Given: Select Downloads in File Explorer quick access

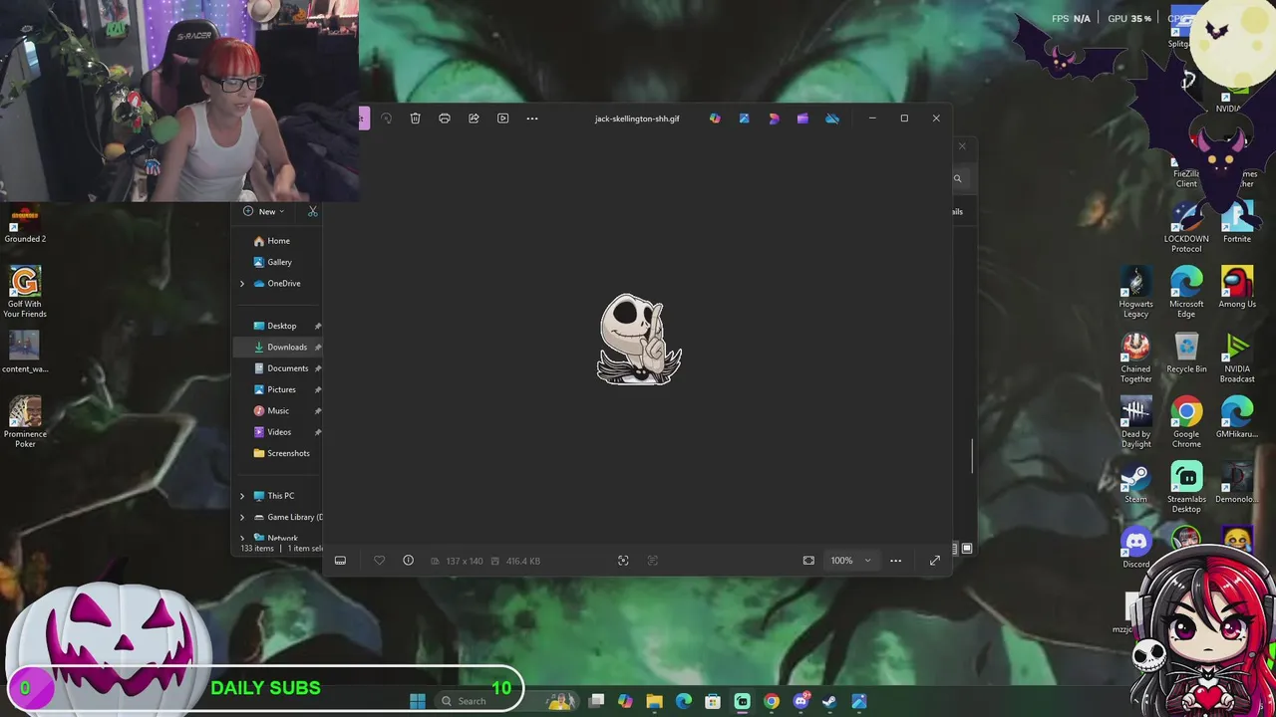Looking at the screenshot, I should pos(287,348).
